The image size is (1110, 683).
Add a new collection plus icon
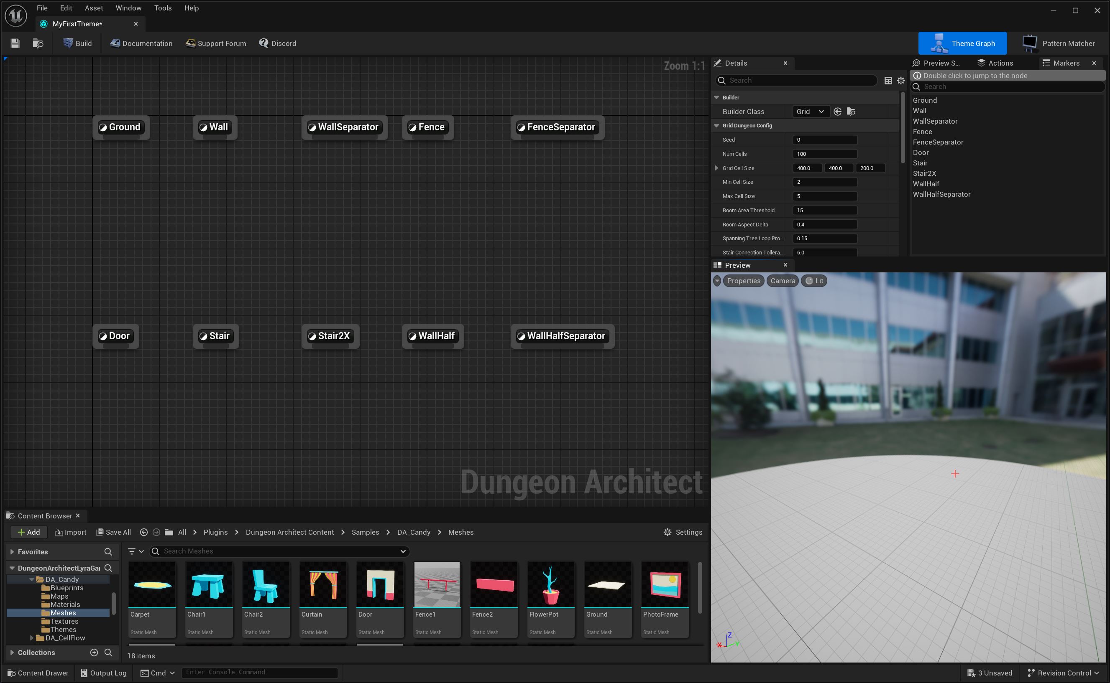point(94,653)
